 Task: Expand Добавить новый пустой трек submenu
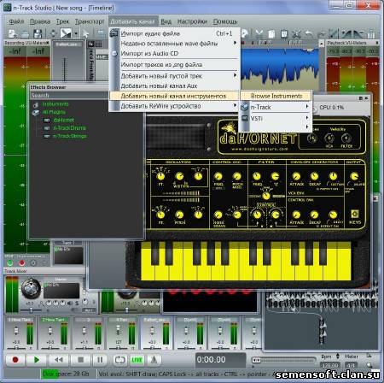pyautogui.click(x=174, y=76)
